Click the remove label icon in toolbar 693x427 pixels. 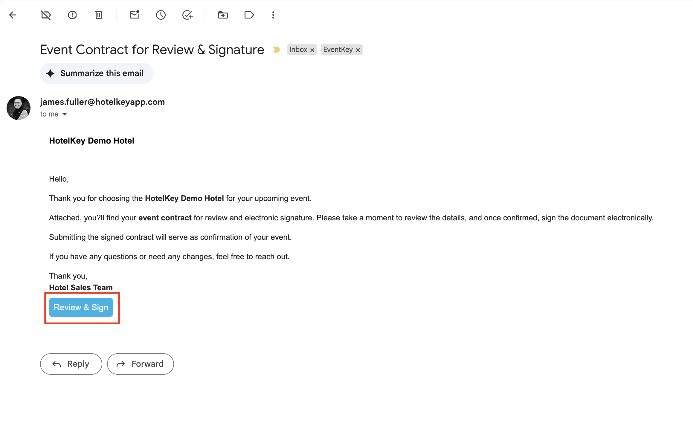(46, 15)
